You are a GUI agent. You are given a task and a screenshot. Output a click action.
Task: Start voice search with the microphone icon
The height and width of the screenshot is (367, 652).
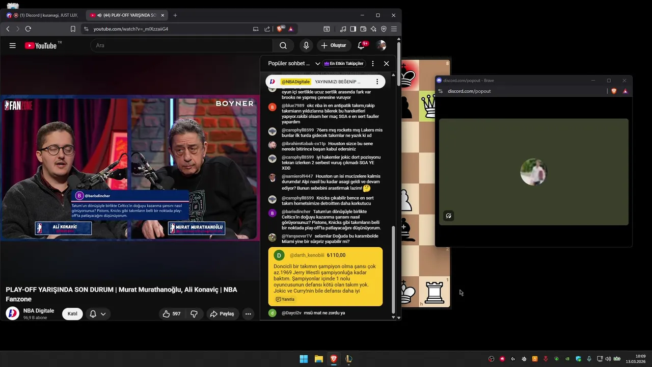pos(306,45)
